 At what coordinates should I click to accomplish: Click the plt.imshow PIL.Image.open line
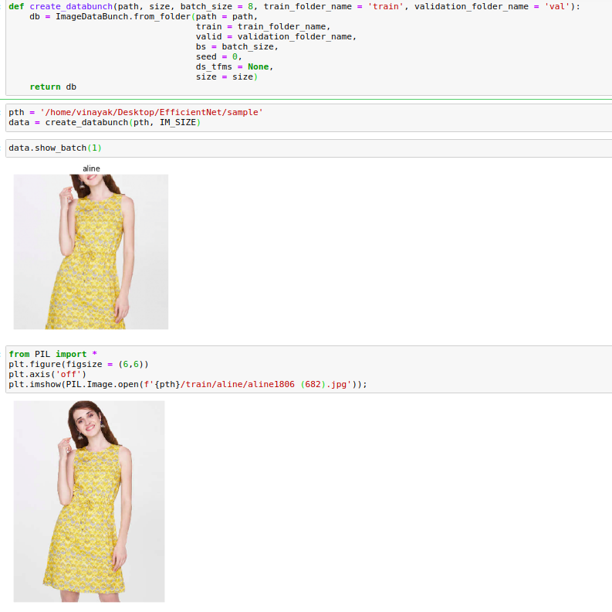pos(188,384)
